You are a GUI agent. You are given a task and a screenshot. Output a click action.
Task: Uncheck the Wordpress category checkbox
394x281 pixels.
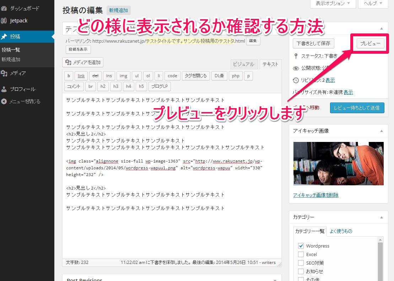tap(301, 246)
